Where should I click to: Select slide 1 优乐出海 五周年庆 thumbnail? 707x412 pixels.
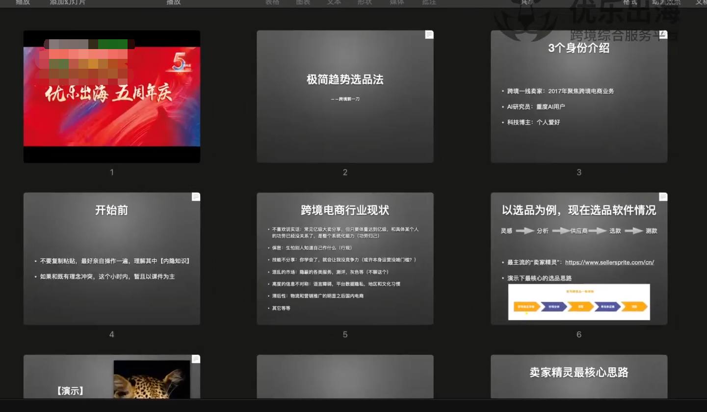tap(112, 96)
